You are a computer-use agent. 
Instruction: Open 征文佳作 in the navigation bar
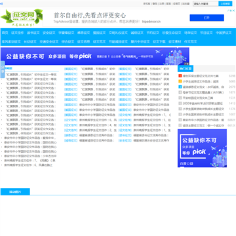(18, 33)
